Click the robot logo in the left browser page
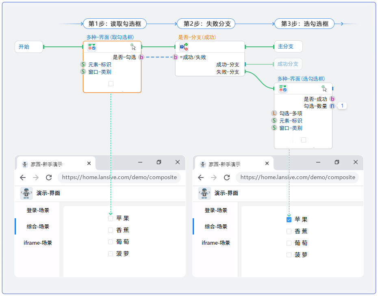The height and width of the screenshot is (296, 378). [x=26, y=193]
